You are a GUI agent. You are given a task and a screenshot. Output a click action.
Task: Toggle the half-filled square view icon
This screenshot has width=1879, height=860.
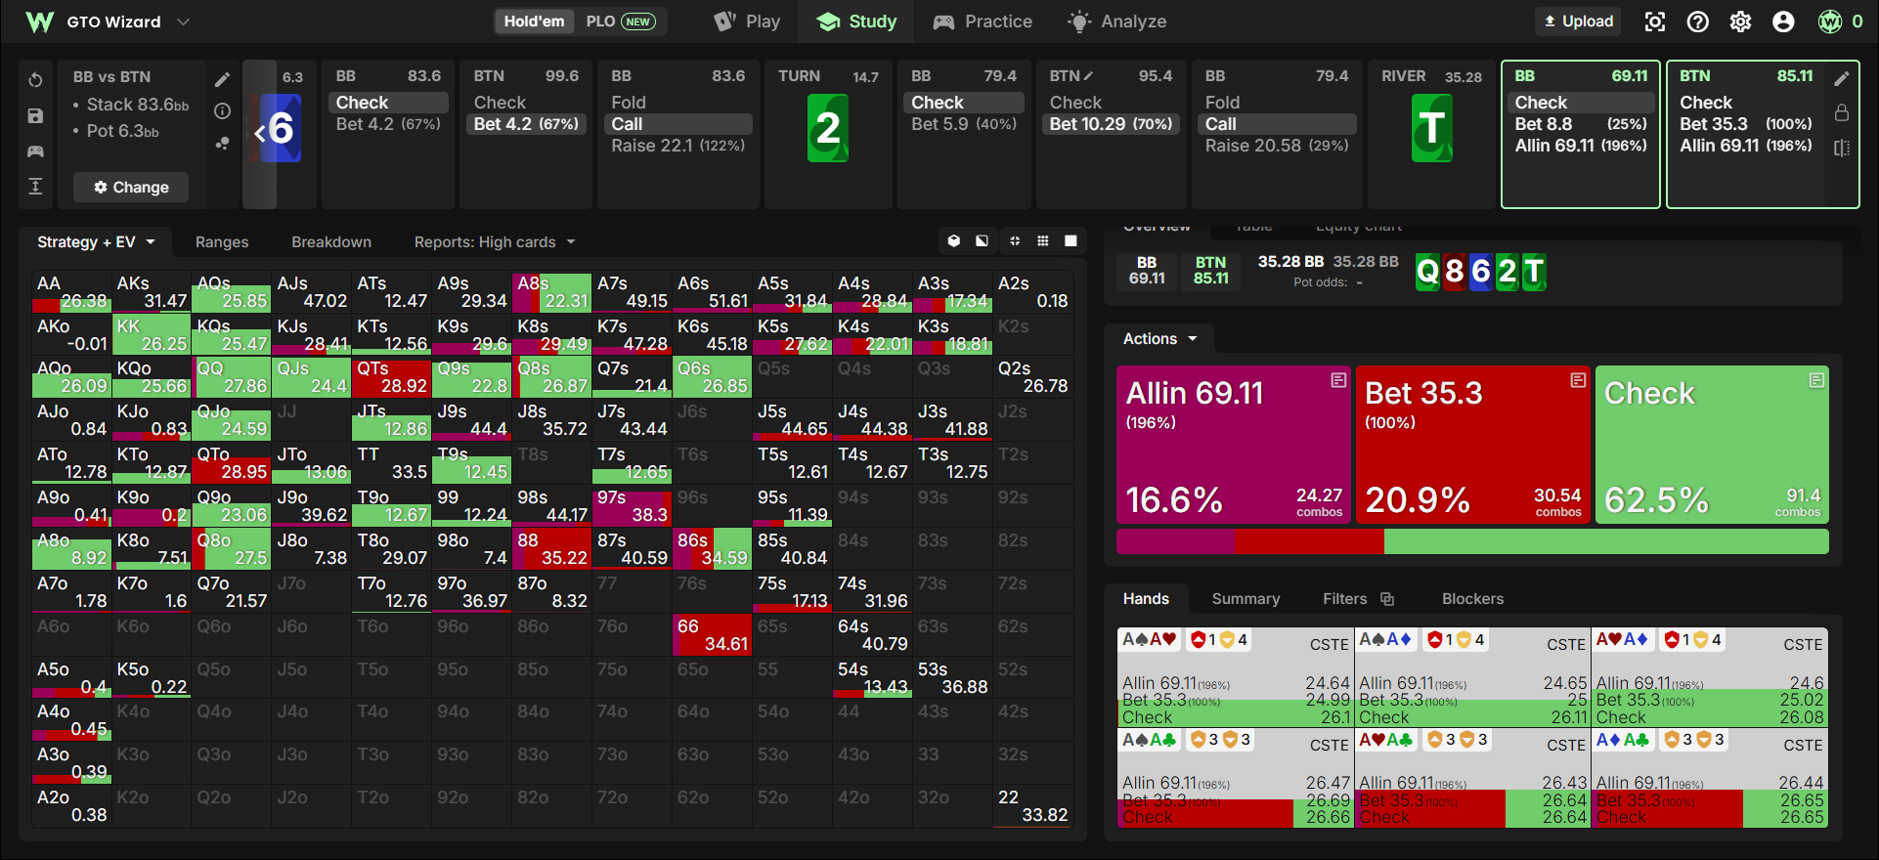click(x=982, y=241)
